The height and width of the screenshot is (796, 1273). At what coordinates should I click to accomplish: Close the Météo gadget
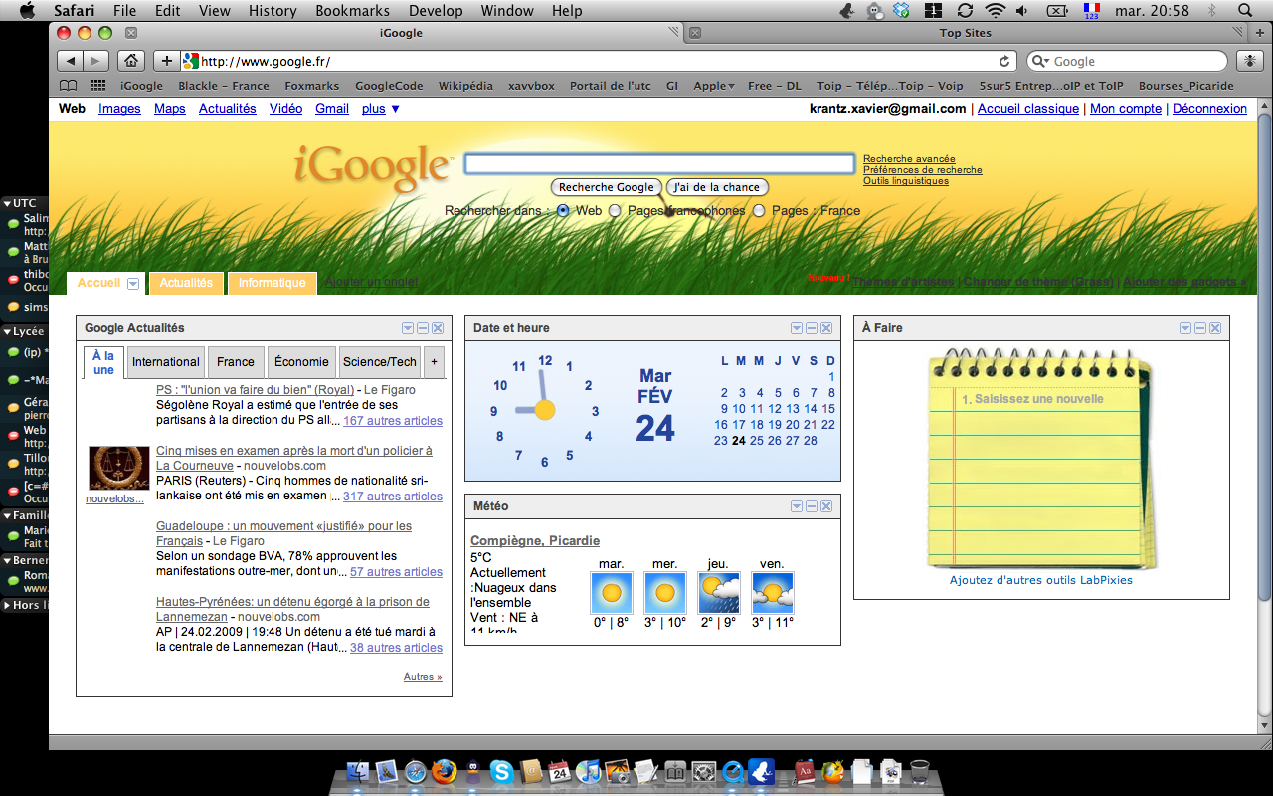click(x=827, y=506)
